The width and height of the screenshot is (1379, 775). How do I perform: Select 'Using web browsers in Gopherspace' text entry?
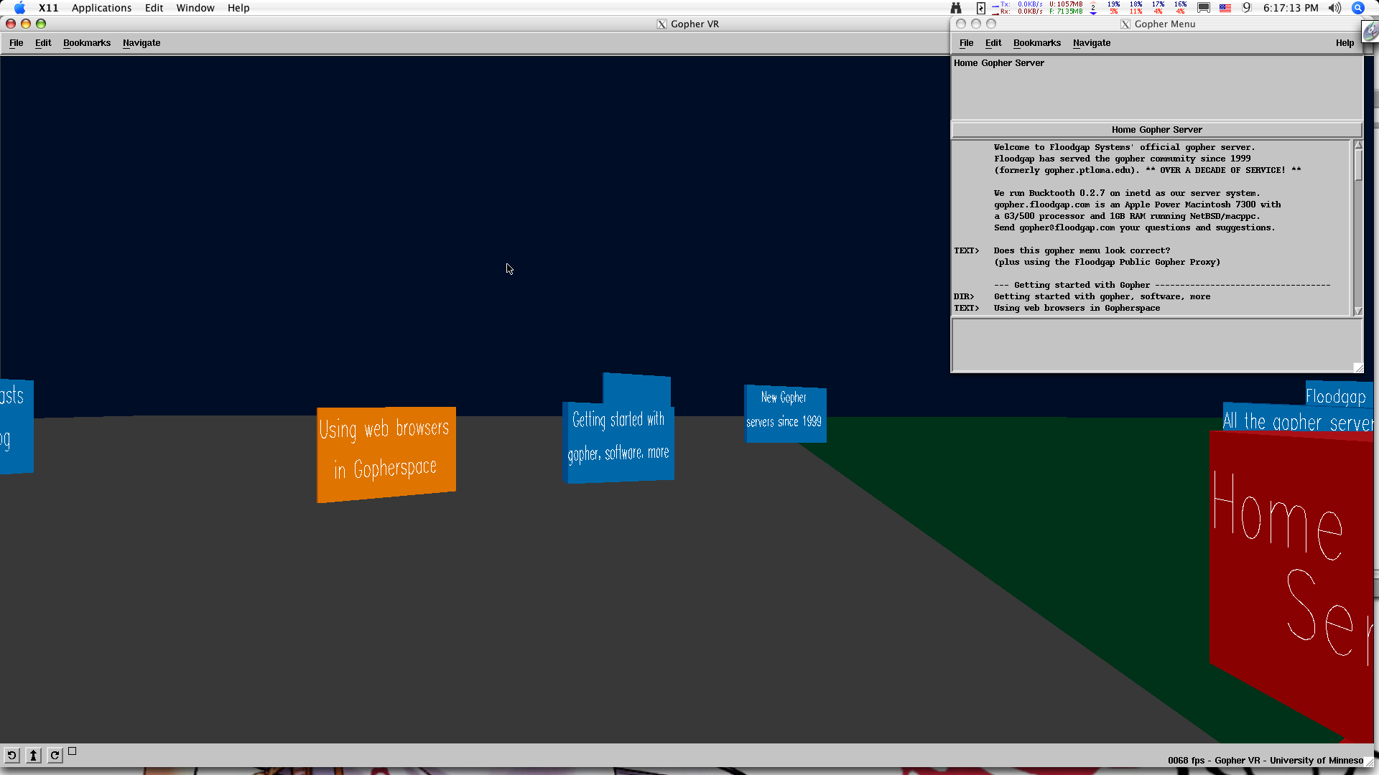coord(1077,308)
